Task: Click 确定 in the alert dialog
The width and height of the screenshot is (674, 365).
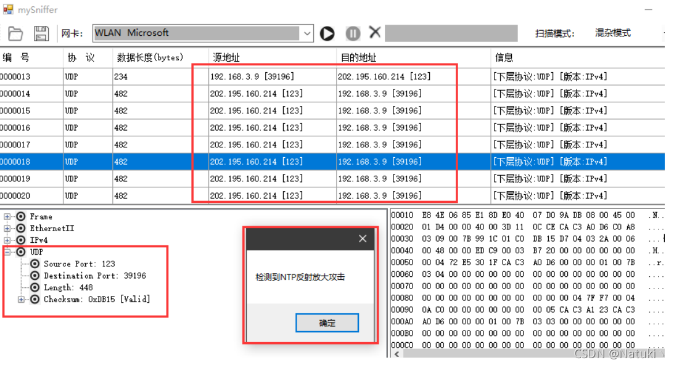Action: 327,323
